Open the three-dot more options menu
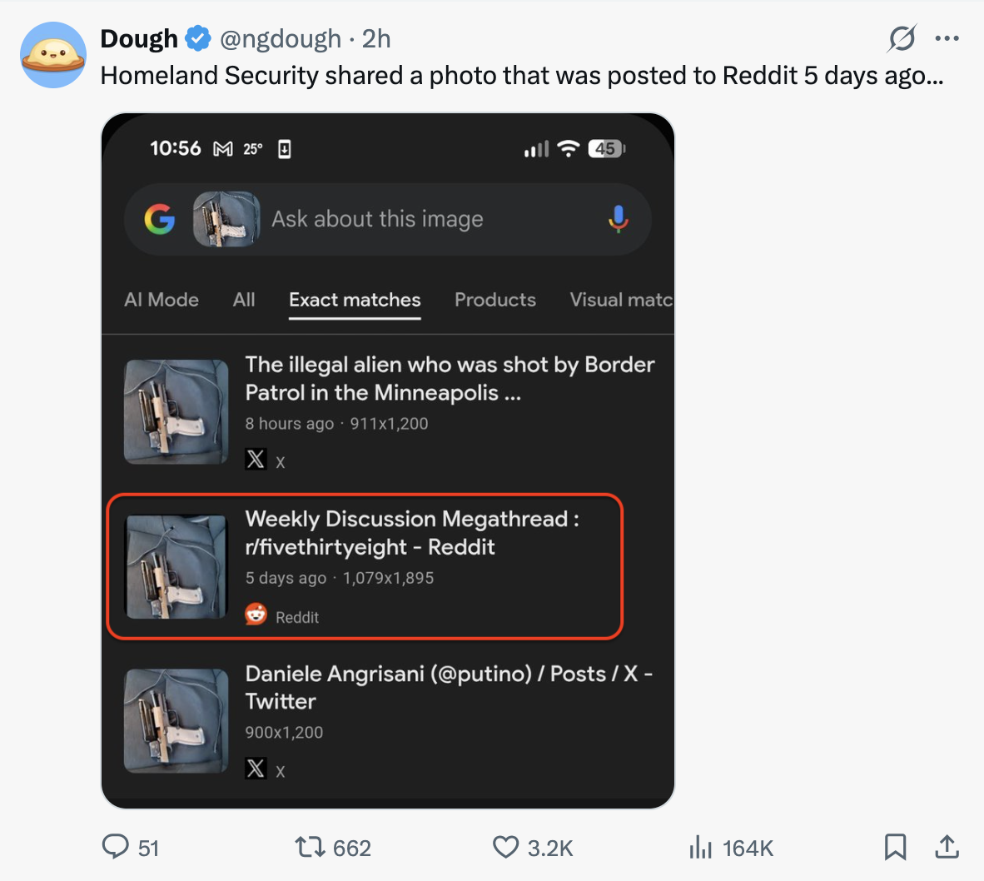984x881 pixels. click(x=947, y=38)
